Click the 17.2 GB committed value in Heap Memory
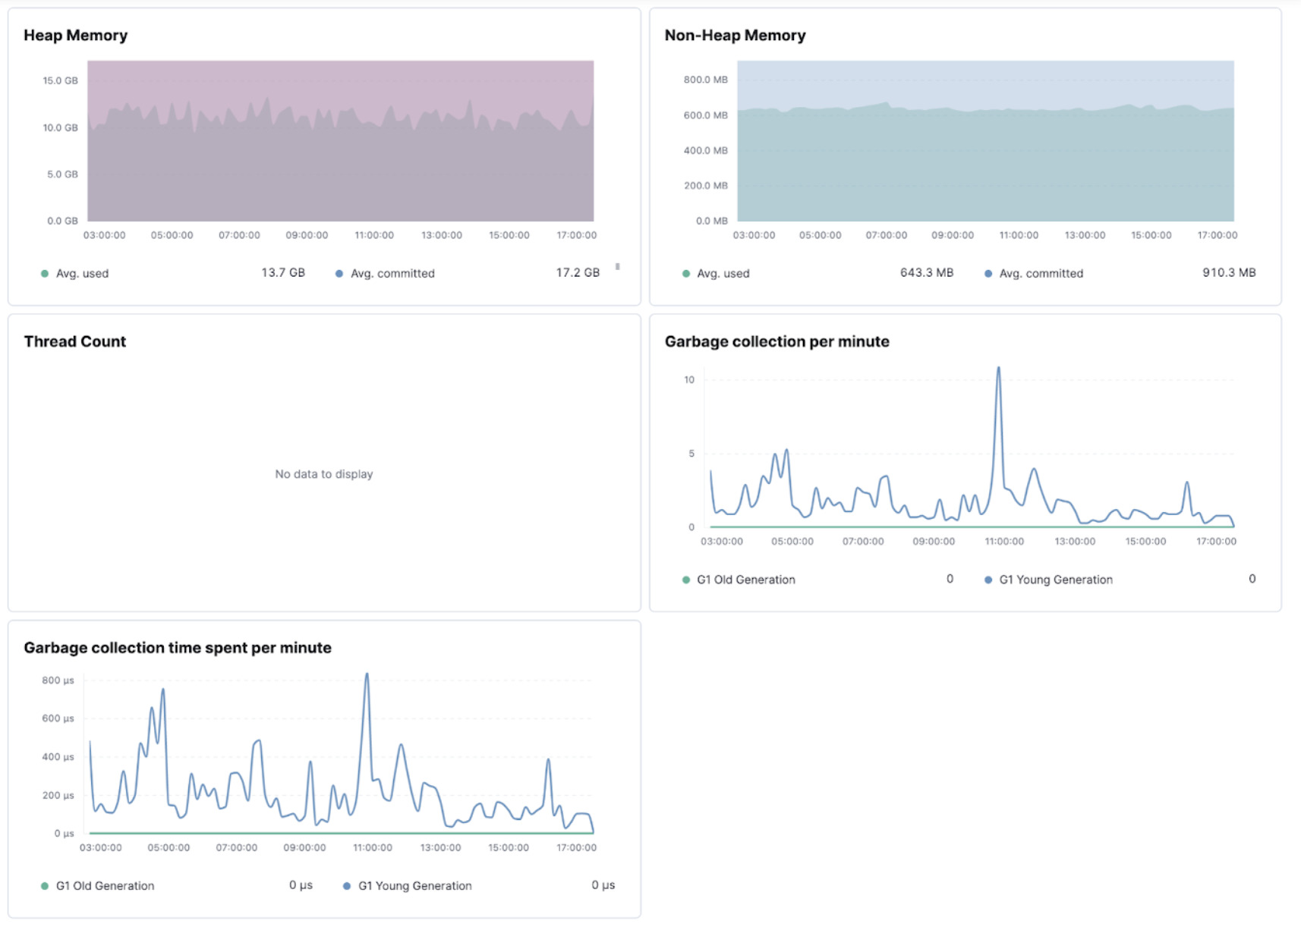 pos(578,272)
